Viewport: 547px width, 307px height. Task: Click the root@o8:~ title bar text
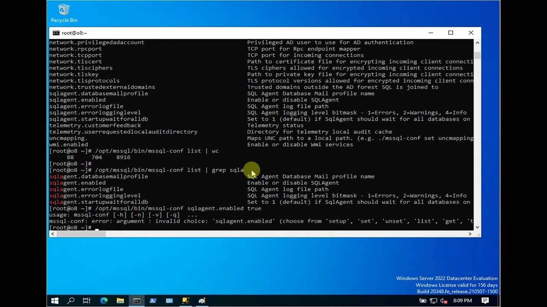coord(74,33)
